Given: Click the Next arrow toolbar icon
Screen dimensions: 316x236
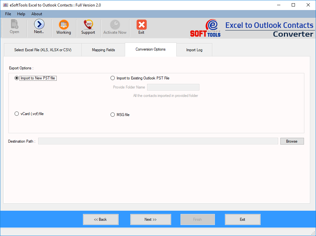Looking at the screenshot, I should pyautogui.click(x=39, y=24).
